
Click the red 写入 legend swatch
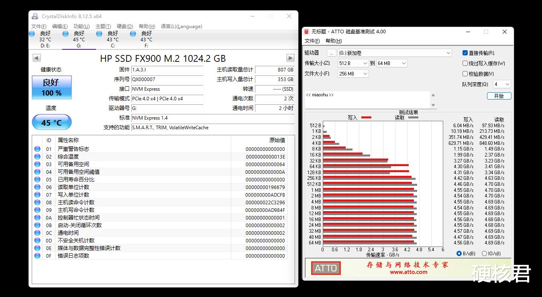[x=366, y=118]
